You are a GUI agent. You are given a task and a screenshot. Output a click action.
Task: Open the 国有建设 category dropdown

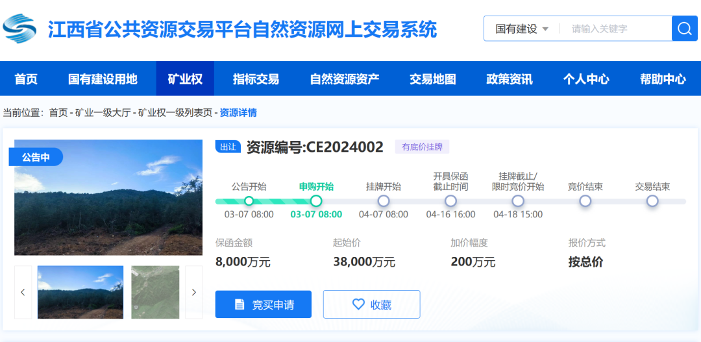[522, 29]
